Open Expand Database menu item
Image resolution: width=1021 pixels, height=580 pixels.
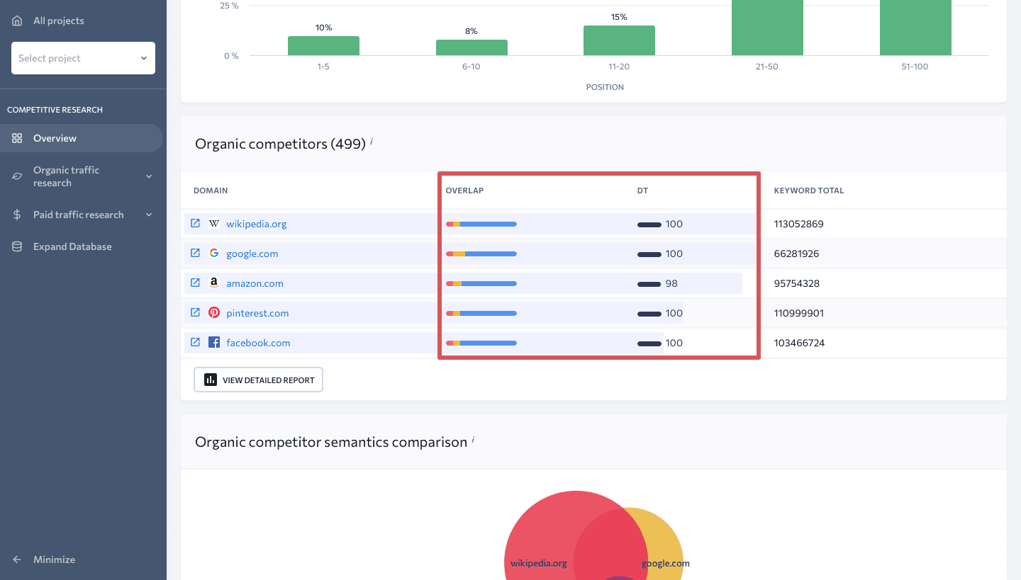pyautogui.click(x=82, y=246)
